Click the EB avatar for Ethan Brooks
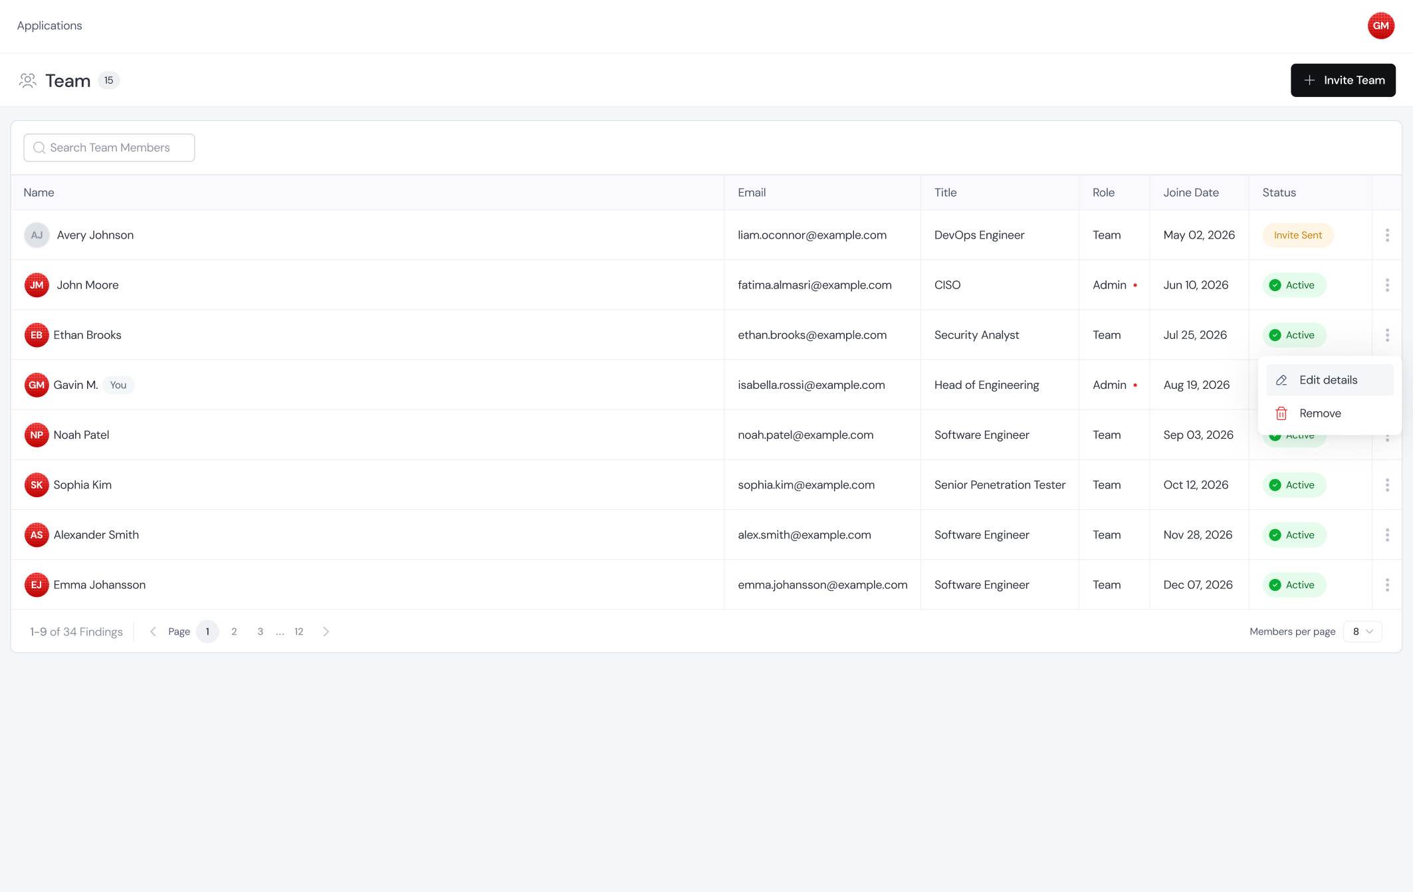Screen dimensions: 1413x892 [37, 335]
